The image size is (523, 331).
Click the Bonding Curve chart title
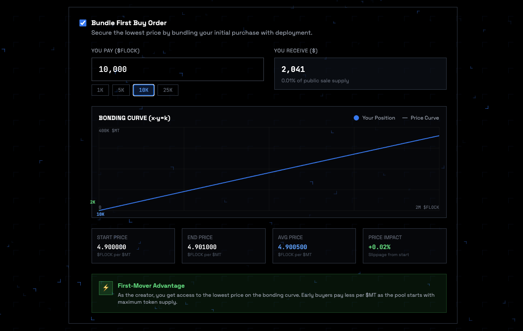[134, 118]
